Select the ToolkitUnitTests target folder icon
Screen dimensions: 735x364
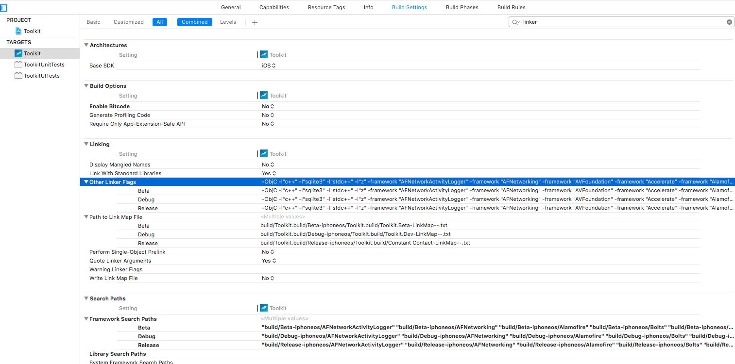(x=18, y=65)
